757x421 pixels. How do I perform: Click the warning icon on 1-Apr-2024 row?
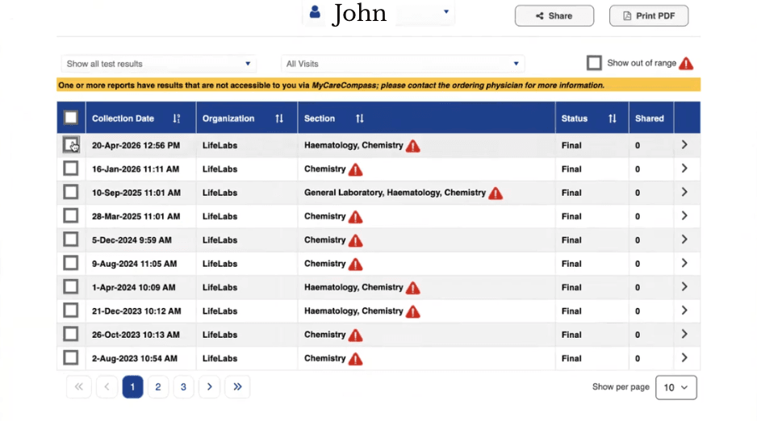pyautogui.click(x=412, y=288)
